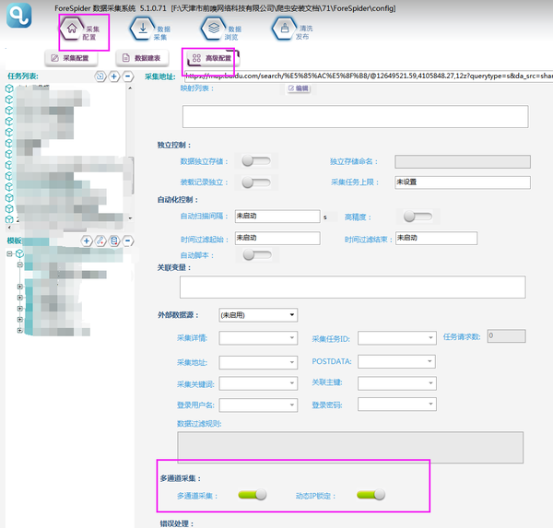This screenshot has height=528, width=553.
Task: Click the 时间过滤起始 input field
Action: coord(277,238)
